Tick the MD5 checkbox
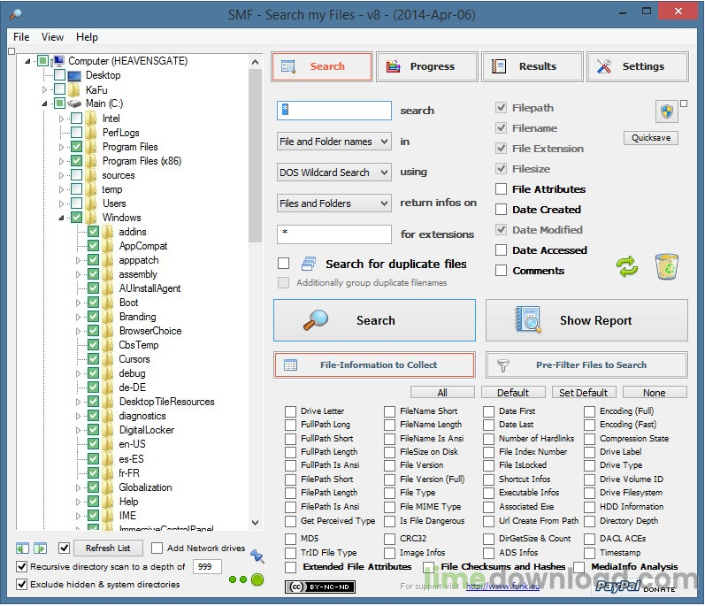The width and height of the screenshot is (705, 606). (291, 539)
